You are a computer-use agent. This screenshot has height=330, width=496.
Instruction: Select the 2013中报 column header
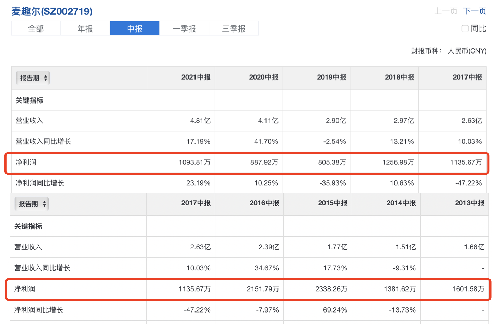(469, 203)
